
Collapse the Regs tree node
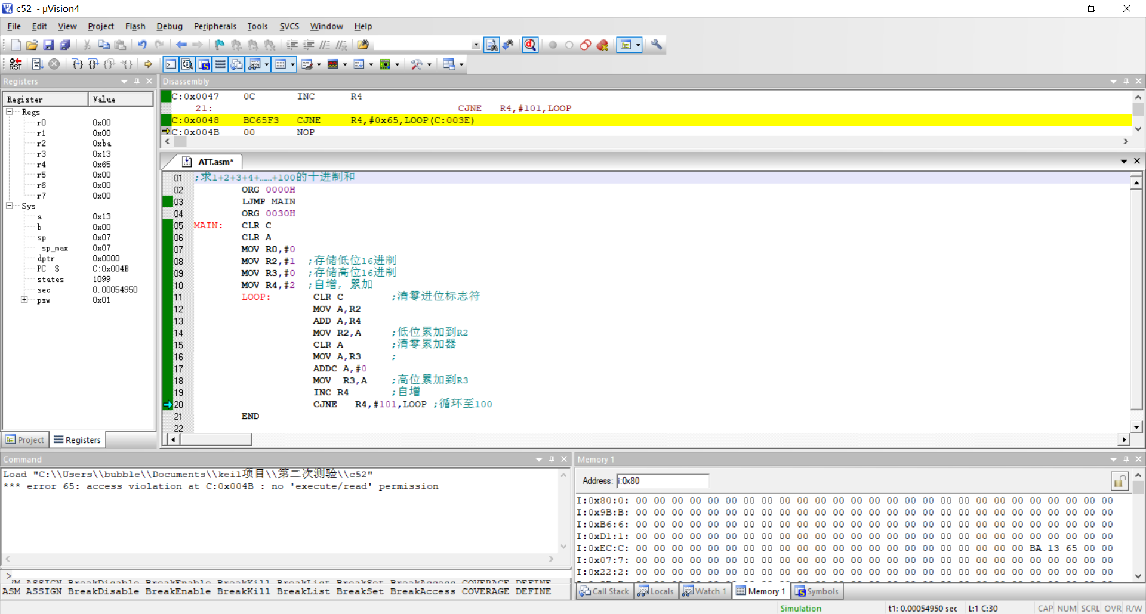10,112
